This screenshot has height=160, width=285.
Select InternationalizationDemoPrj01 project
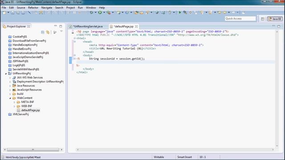pyautogui.click(x=31, y=53)
